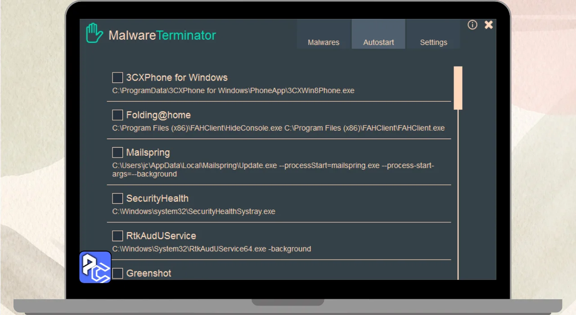Screen dimensions: 576x315
Task: Switch to the Malwares tab
Action: coord(324,34)
